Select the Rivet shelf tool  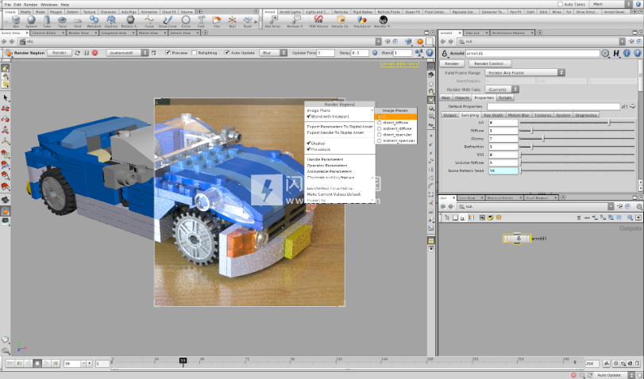click(247, 21)
